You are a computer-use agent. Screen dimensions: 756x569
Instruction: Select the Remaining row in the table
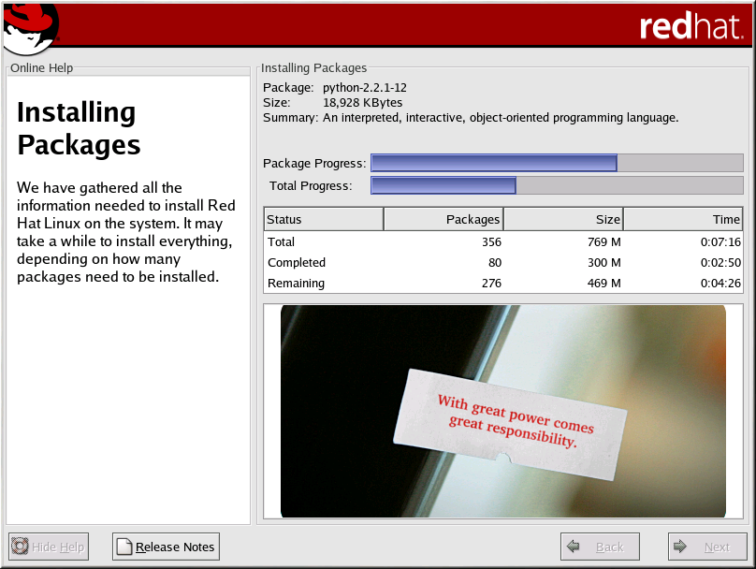tap(503, 284)
